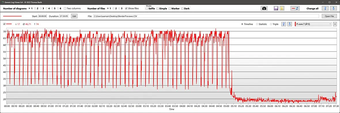This screenshot has width=340, height=113.
Task: Click the Change all down arrow
Action: (x=333, y=8)
